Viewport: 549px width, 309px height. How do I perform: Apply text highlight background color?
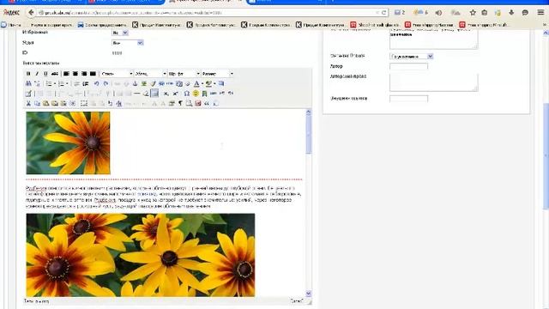(x=209, y=83)
